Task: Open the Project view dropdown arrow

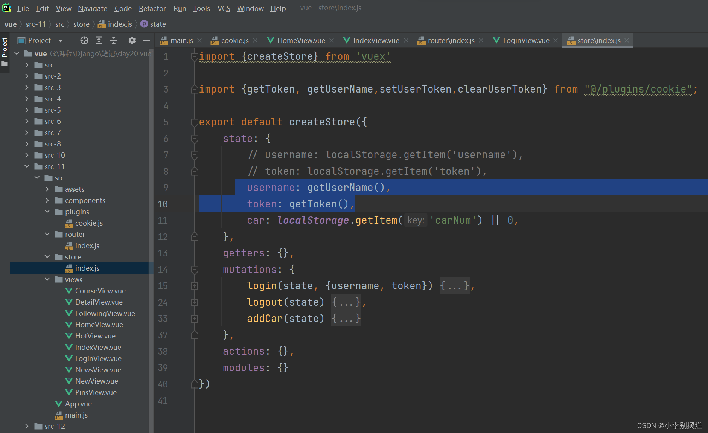Action: 61,41
